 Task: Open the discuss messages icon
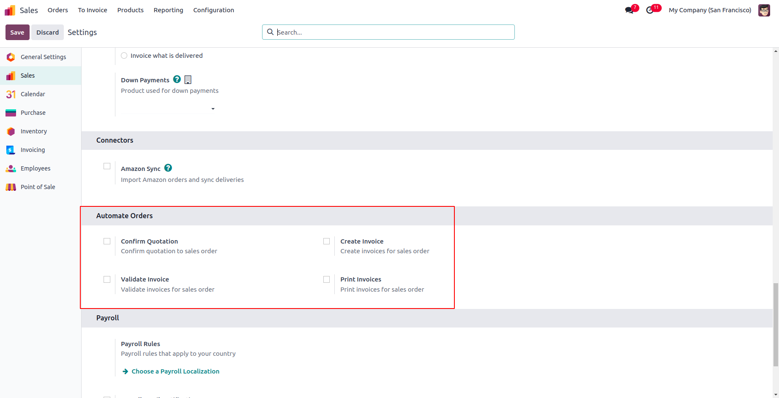click(629, 10)
